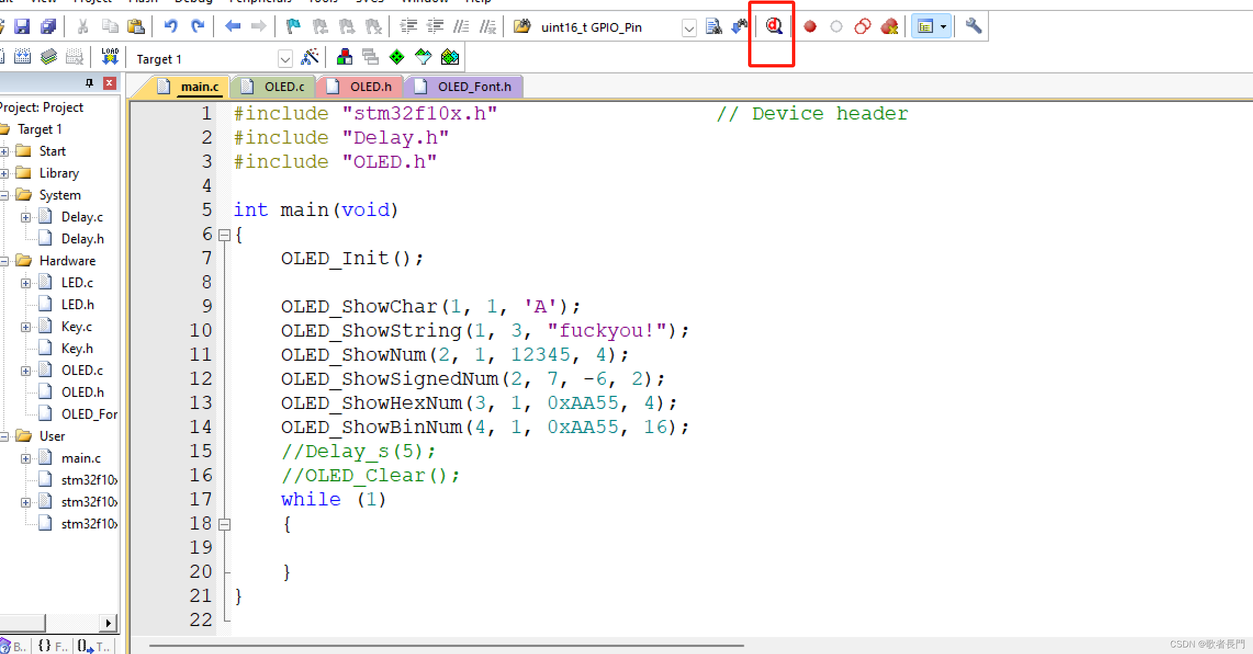Viewport: 1253px width, 654px height.
Task: Select Key.c in the Hardware folder
Action: [x=76, y=327]
